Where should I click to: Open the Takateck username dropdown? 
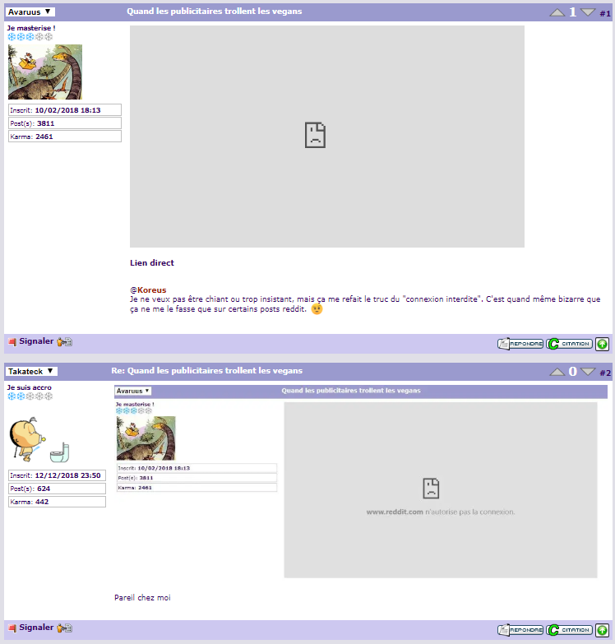(x=31, y=372)
